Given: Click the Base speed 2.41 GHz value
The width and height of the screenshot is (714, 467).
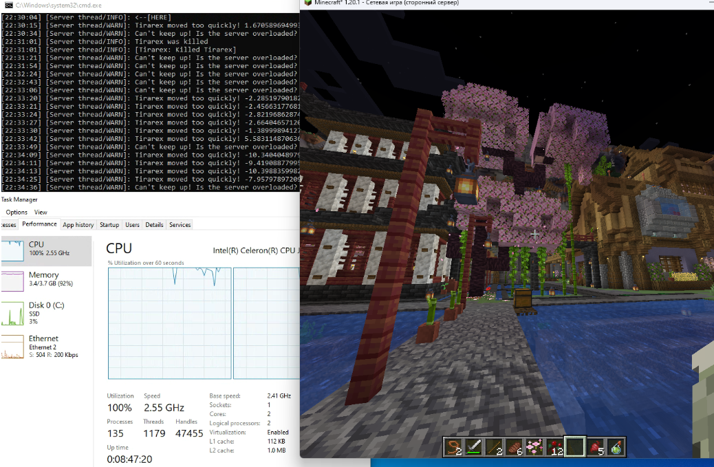Looking at the screenshot, I should tap(279, 395).
